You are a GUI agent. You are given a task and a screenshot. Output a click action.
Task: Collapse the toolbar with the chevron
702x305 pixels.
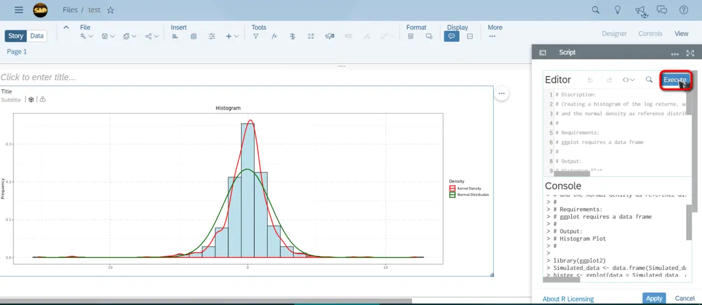[x=66, y=27]
